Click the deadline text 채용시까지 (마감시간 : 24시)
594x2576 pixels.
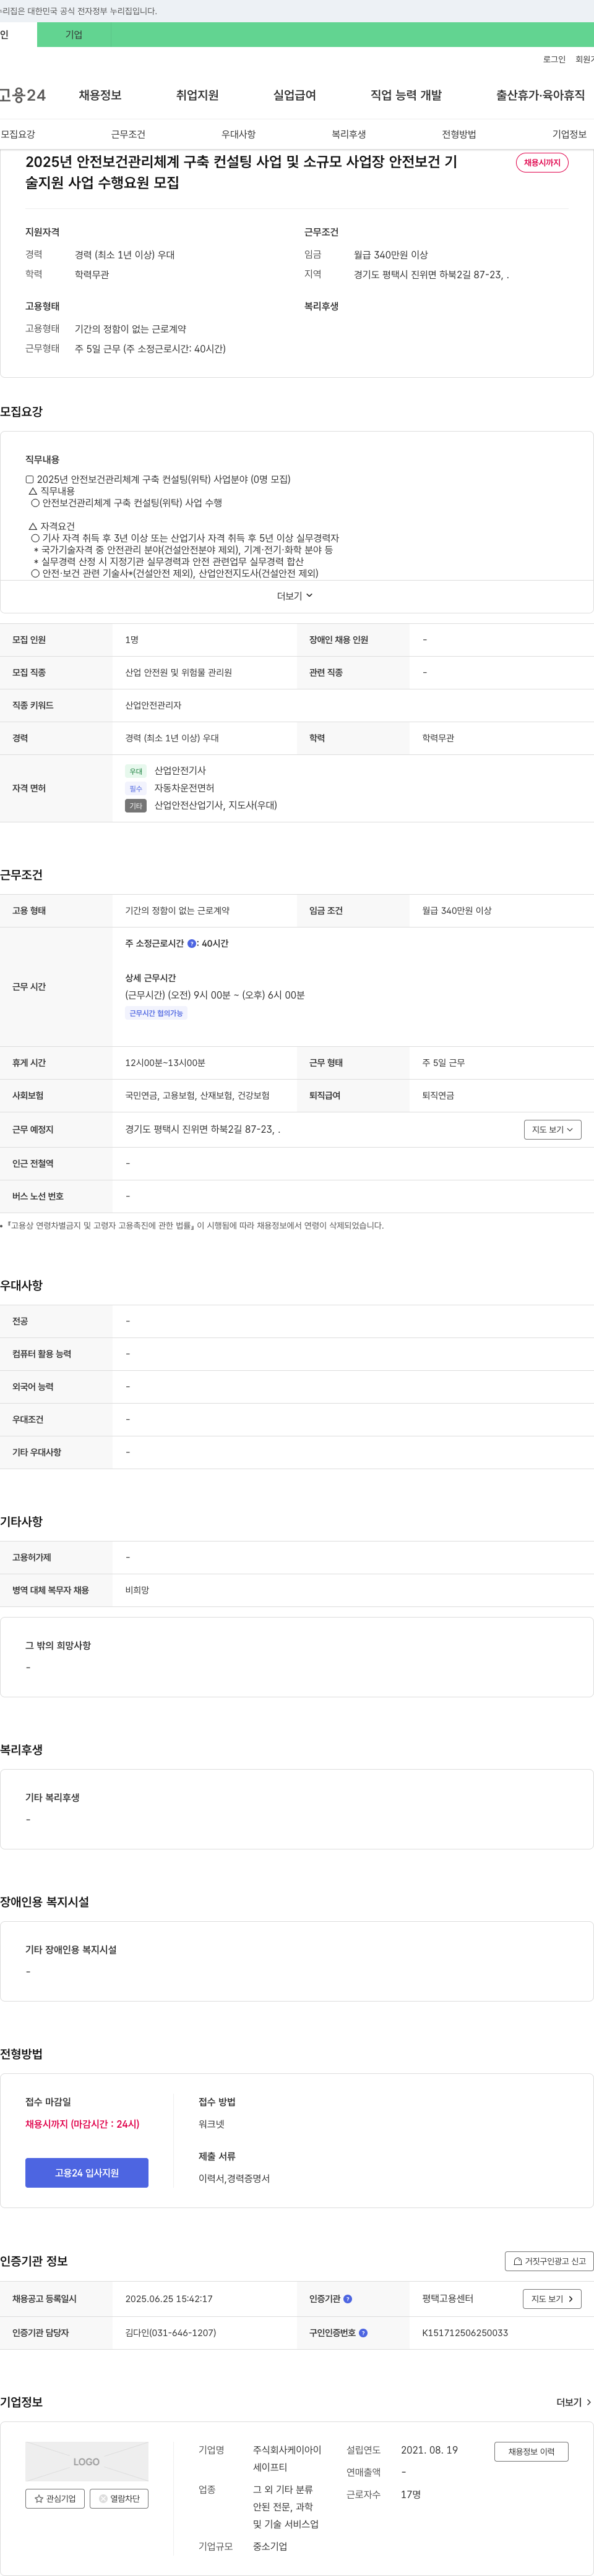pos(83,2123)
